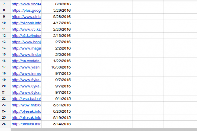Follow the c3.kz/index link
The width and height of the screenshot is (197, 131).
tap(26, 36)
